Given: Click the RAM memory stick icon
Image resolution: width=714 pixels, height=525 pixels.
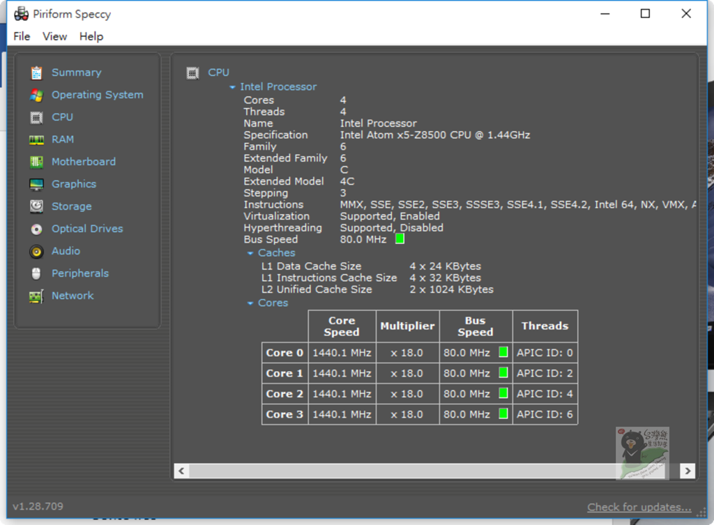Looking at the screenshot, I should (x=37, y=139).
